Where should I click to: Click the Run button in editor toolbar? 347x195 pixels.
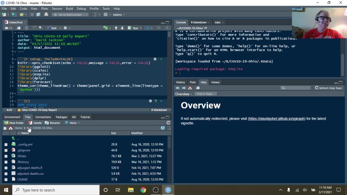coord(133,28)
